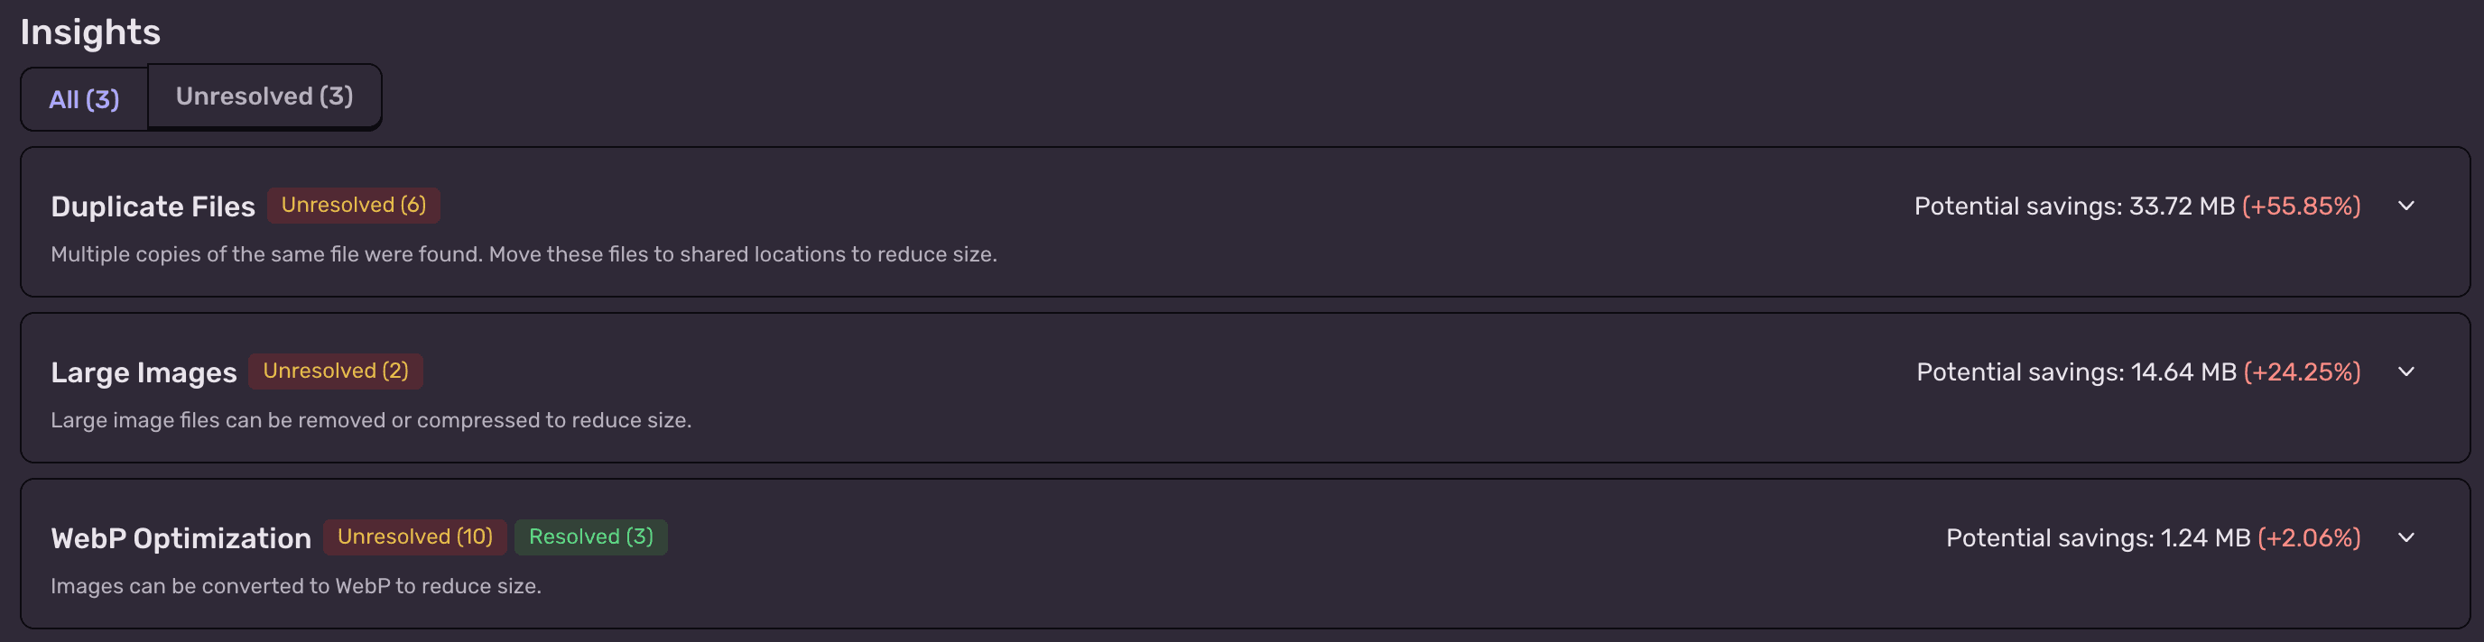Click the Insights section title
The width and height of the screenshot is (2484, 642).
(x=90, y=32)
